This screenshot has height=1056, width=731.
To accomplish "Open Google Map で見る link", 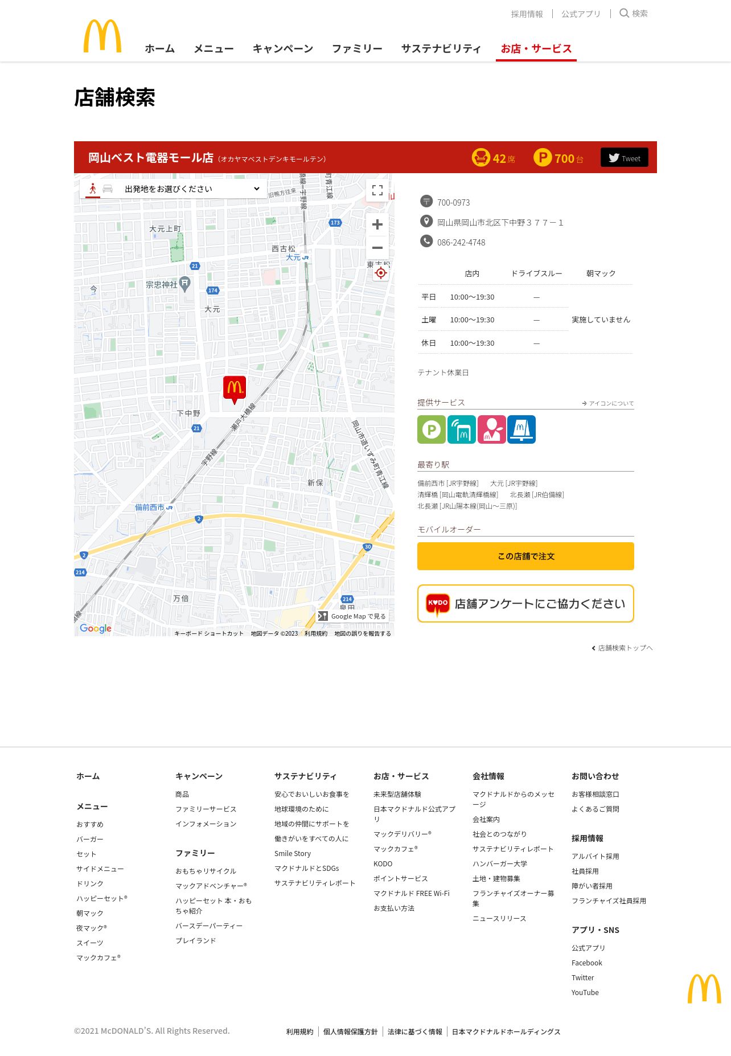I will (353, 616).
